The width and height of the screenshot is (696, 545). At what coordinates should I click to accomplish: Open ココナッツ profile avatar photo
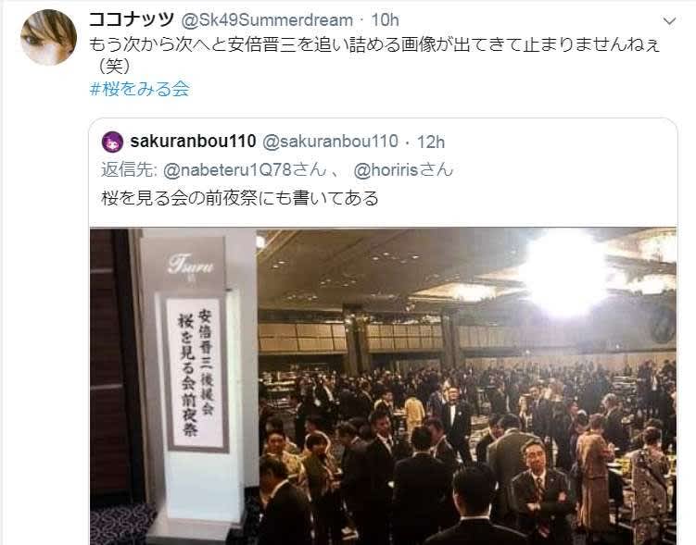[49, 37]
